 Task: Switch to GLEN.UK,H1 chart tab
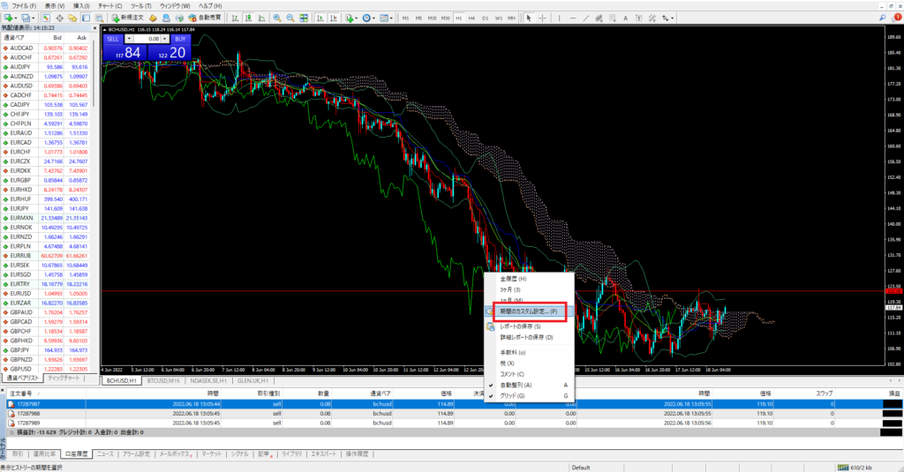(x=252, y=381)
